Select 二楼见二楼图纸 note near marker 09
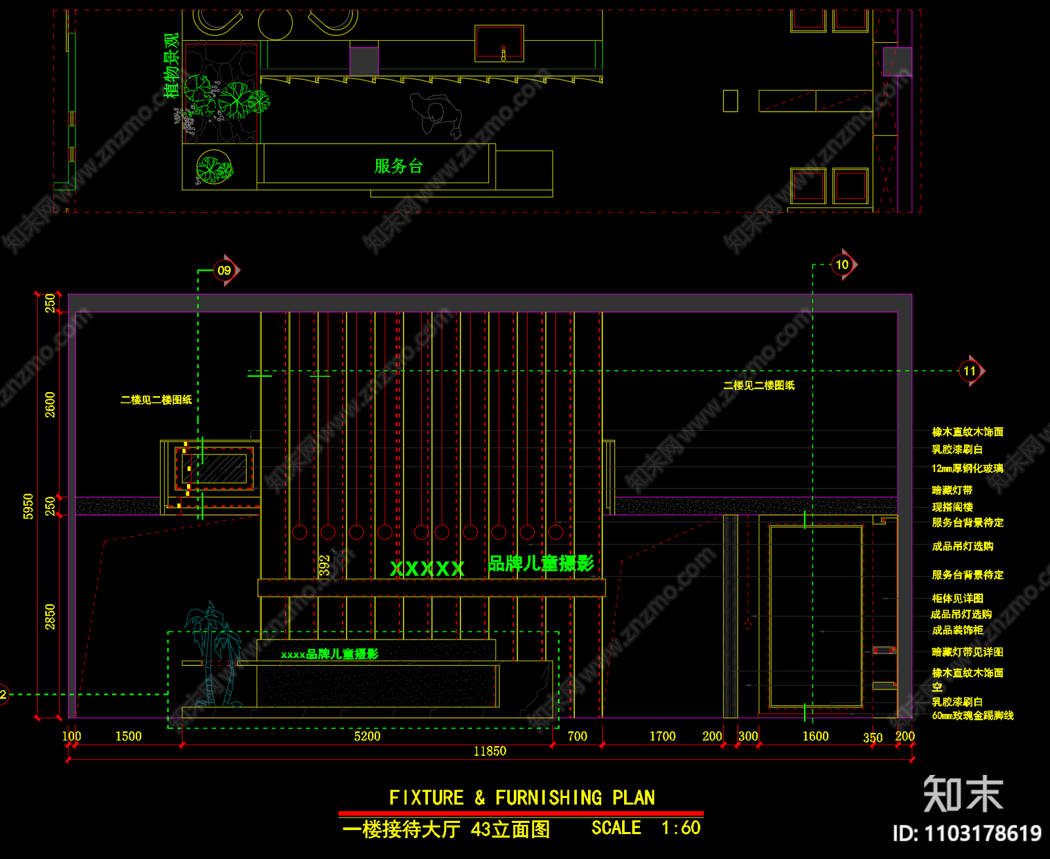The width and height of the screenshot is (1050, 859). tap(156, 399)
